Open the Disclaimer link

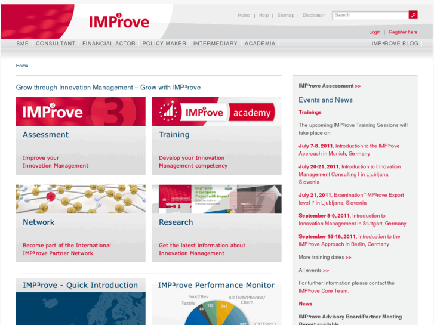[313, 16]
